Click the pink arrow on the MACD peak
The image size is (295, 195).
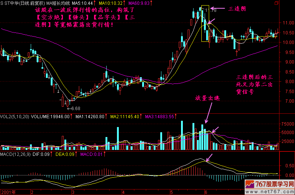click(209, 158)
